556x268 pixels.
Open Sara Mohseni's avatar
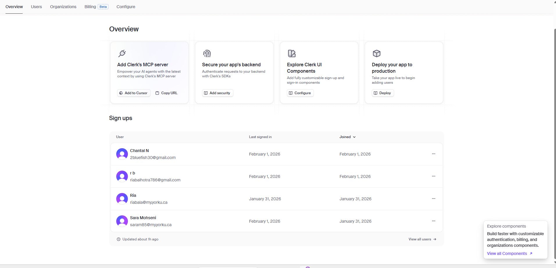[x=122, y=221]
